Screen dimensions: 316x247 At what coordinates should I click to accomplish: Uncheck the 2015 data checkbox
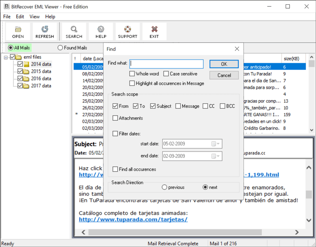(x=20, y=71)
